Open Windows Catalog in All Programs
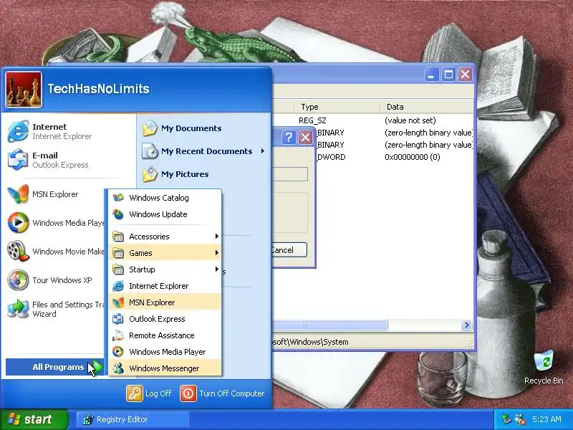 165,198
